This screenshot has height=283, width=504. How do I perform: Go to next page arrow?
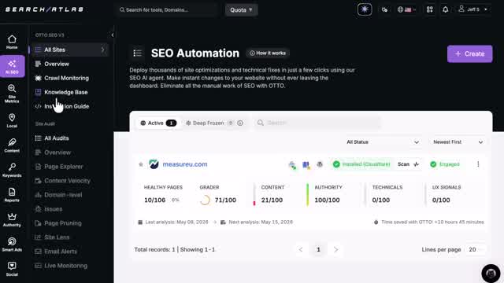[336, 249]
